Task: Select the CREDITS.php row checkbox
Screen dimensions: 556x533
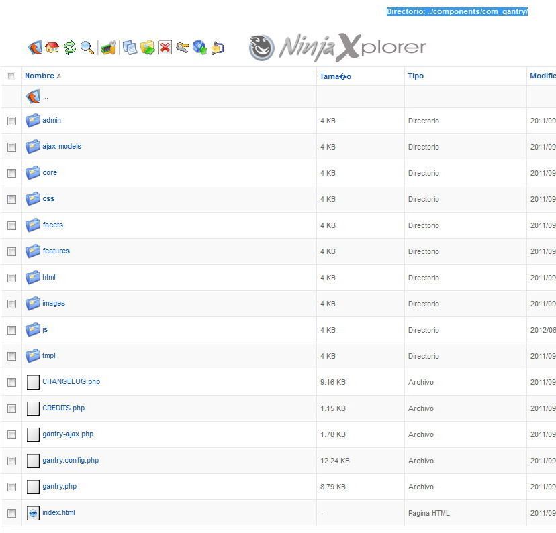Action: (x=11, y=409)
